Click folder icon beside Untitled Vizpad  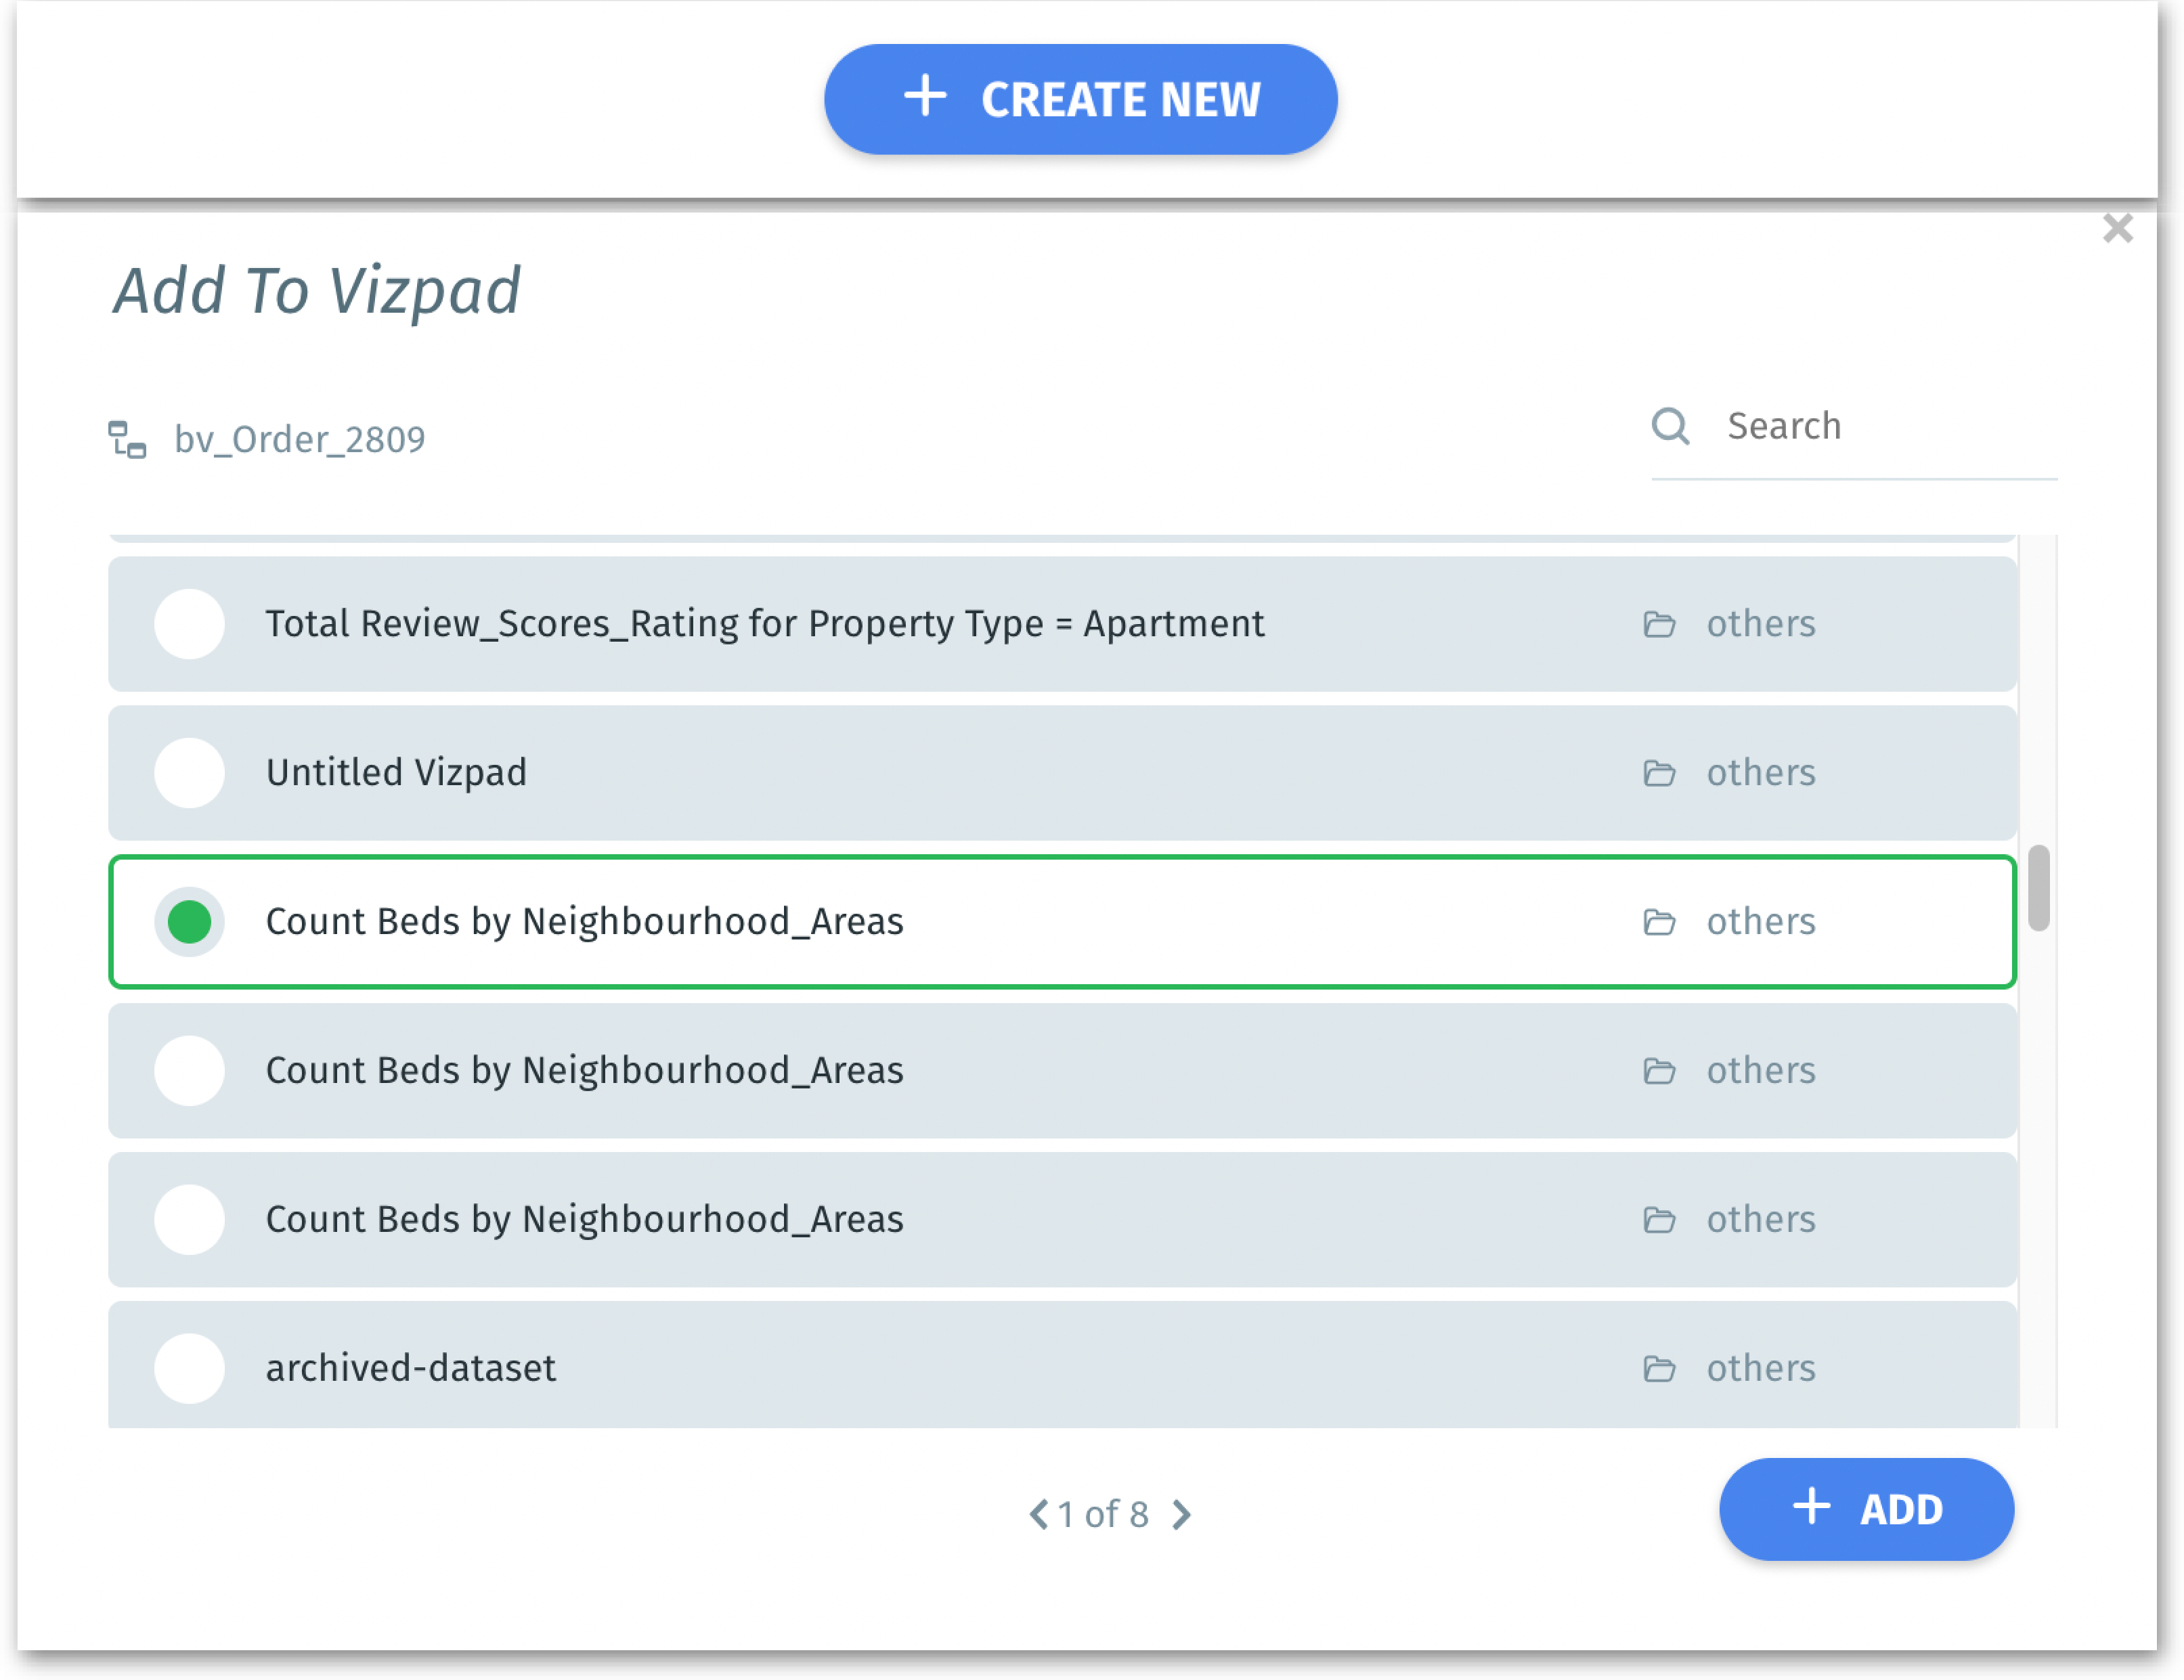point(1659,773)
